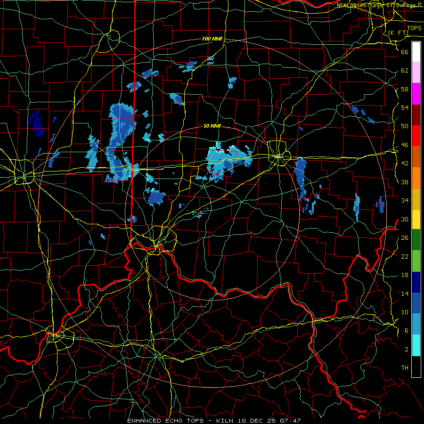Pick the light pink legend swatch
The image size is (424, 424).
[x=416, y=73]
